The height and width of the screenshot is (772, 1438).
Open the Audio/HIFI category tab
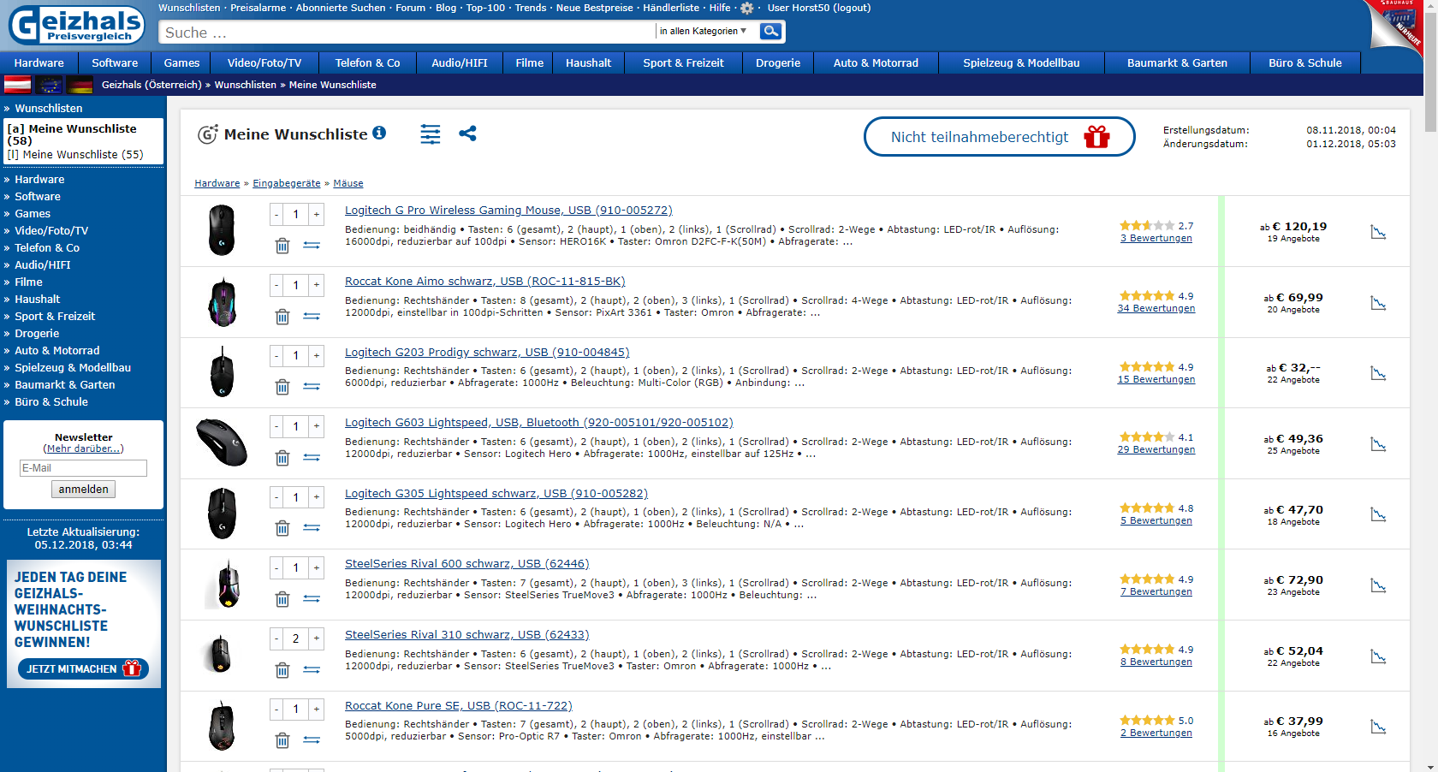point(459,62)
